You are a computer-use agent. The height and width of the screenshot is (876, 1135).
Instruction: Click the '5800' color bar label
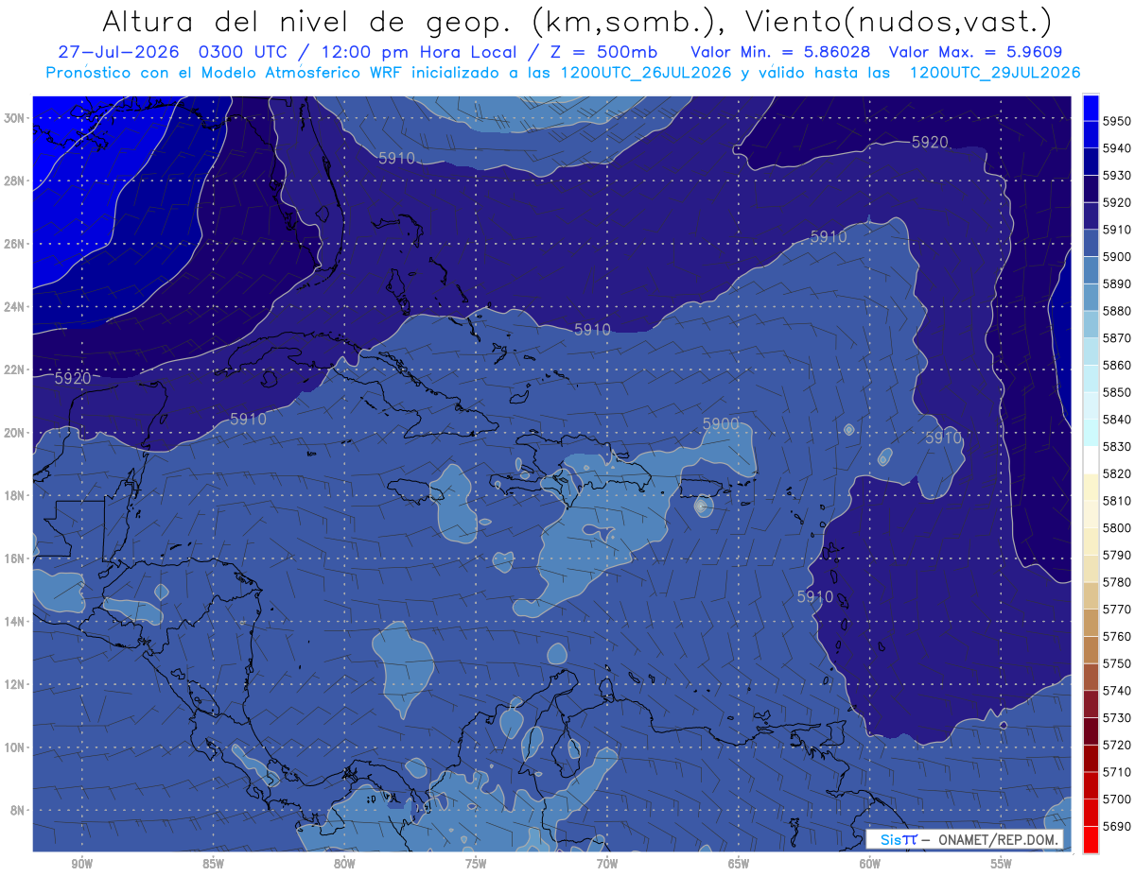point(1117,527)
